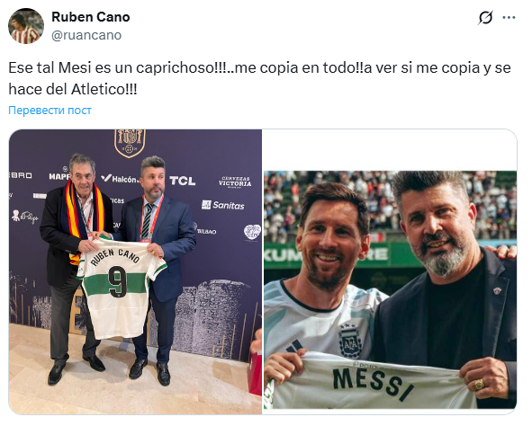Open the left photo with Elche jersey

(135, 271)
